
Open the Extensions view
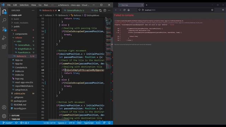(4, 47)
